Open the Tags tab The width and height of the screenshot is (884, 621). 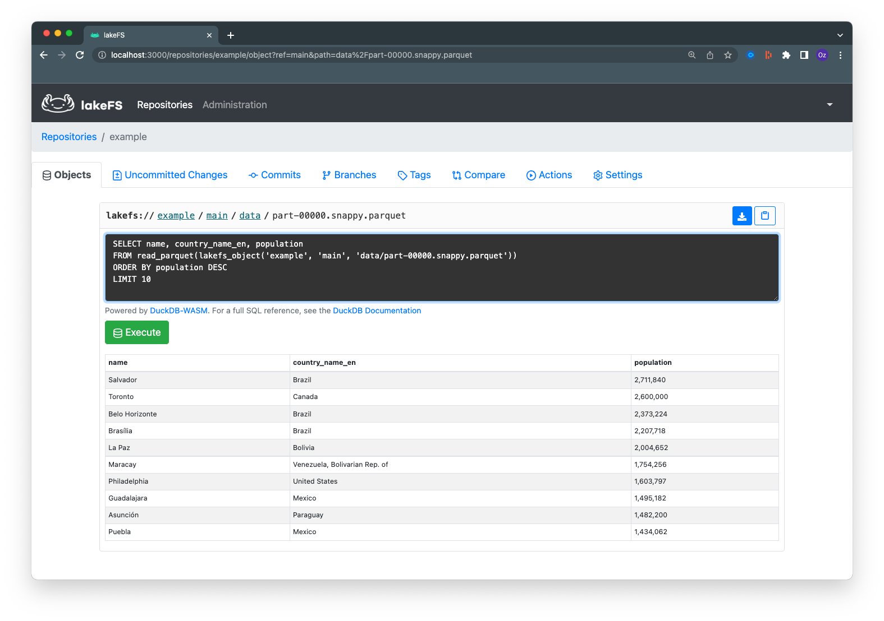click(x=414, y=175)
